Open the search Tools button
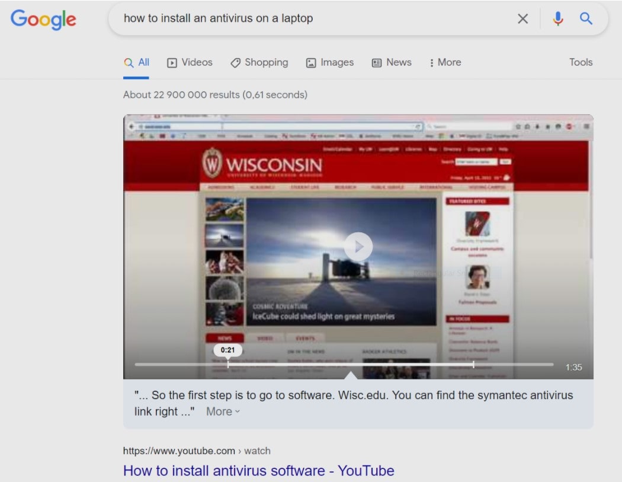The height and width of the screenshot is (482, 622). [581, 62]
